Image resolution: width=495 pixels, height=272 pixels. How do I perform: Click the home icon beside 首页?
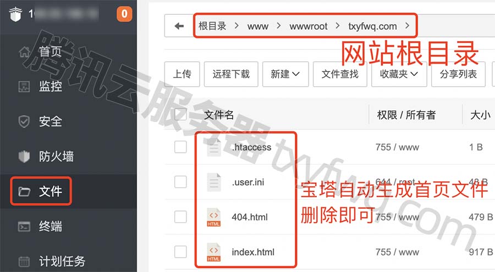tap(24, 52)
